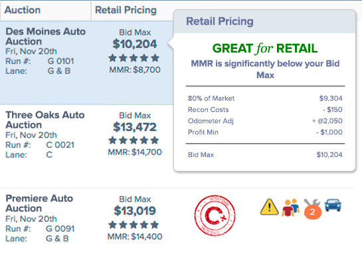Viewport: 362px width, 255px height.
Task: Click the $13,472 Bid Max price
Action: click(135, 127)
